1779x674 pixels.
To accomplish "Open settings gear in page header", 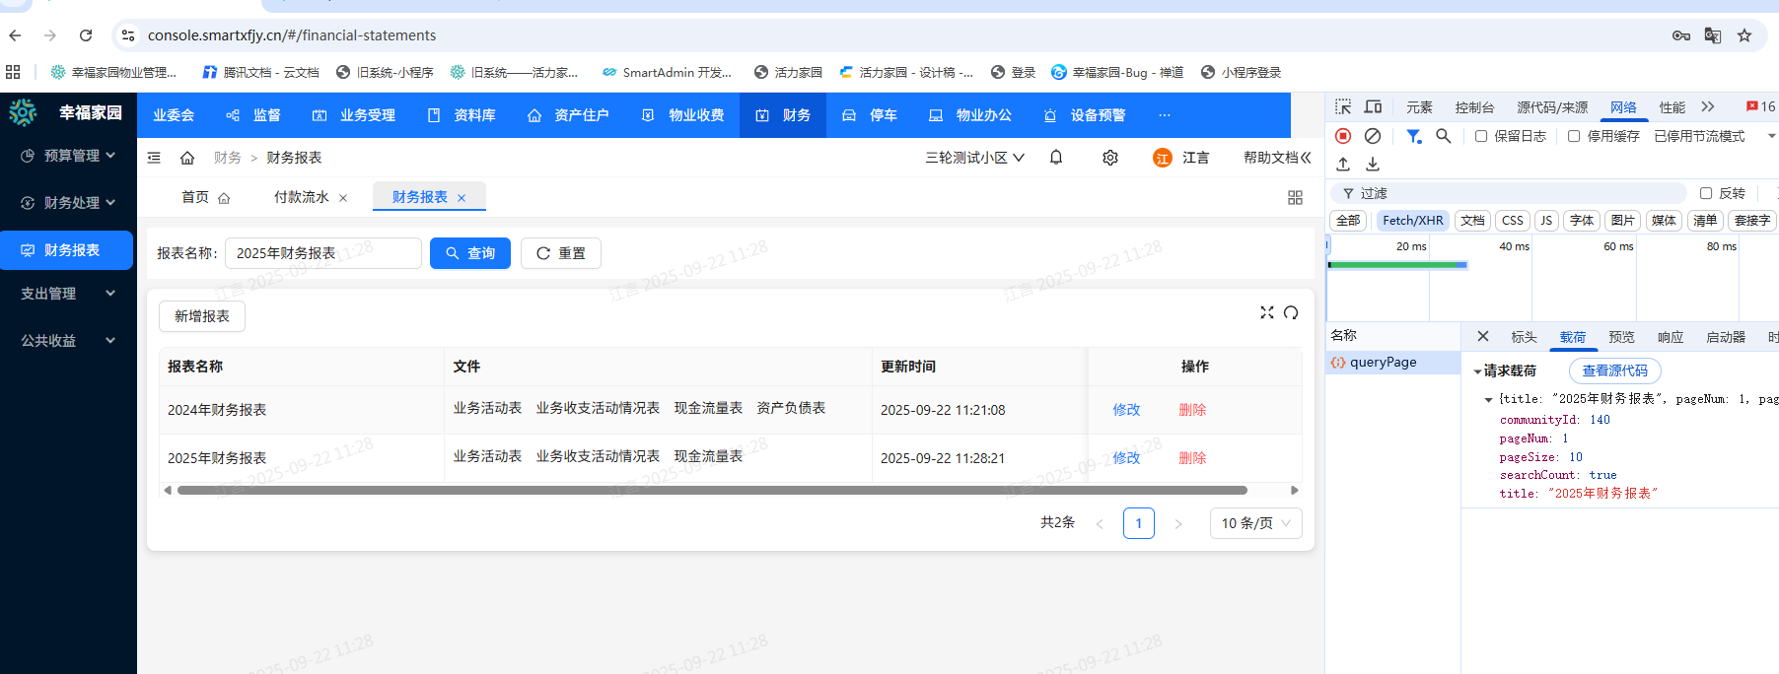I will (x=1110, y=158).
